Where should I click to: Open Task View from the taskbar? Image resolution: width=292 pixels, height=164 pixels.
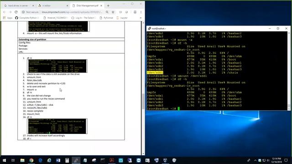(13, 160)
